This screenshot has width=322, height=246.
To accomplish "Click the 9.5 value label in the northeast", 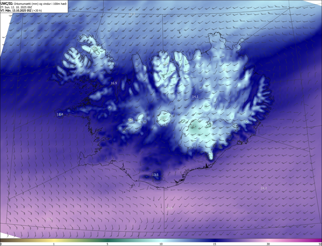I will pos(225,70).
